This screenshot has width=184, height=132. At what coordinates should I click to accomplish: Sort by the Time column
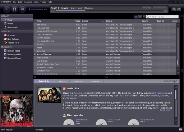coord(77,21)
